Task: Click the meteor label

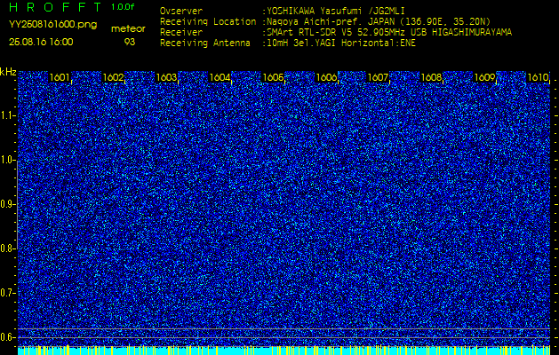Action: [x=128, y=29]
